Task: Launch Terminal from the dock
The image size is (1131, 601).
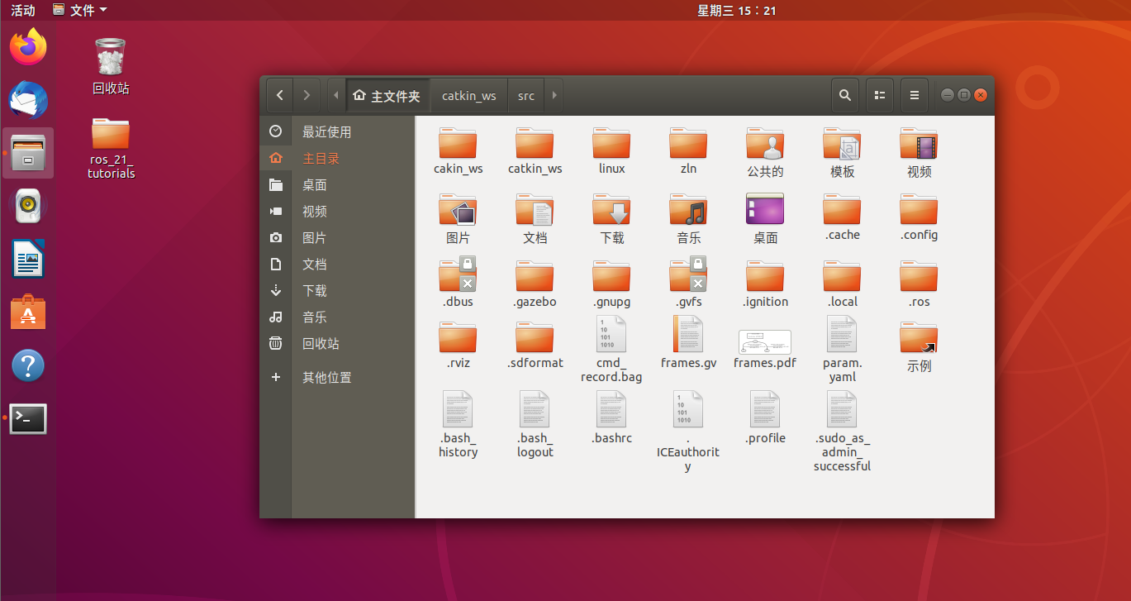Action: 28,419
